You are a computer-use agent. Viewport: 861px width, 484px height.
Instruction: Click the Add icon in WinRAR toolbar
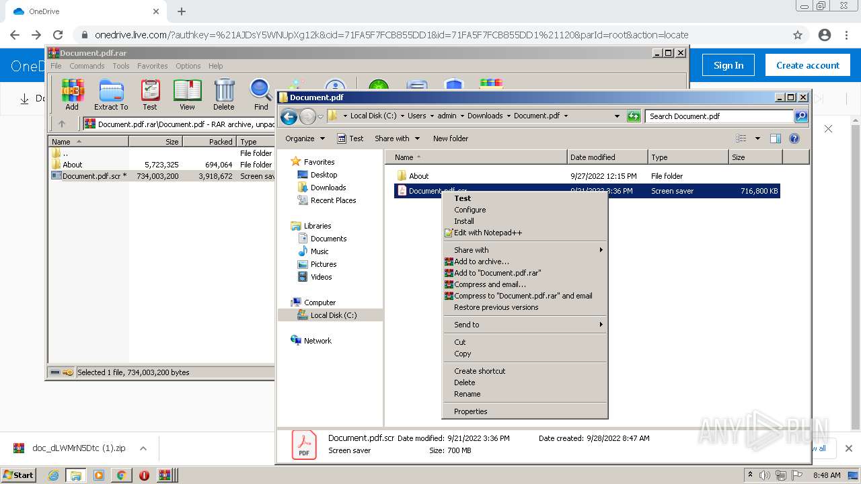click(72, 94)
